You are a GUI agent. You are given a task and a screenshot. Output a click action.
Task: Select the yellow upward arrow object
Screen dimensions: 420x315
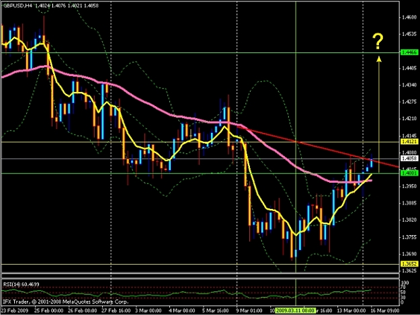click(379, 114)
